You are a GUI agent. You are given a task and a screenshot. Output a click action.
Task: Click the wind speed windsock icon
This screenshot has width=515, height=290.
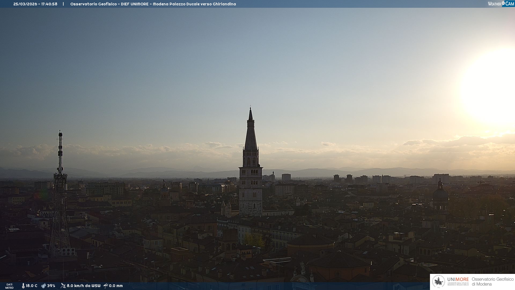pyautogui.click(x=63, y=286)
